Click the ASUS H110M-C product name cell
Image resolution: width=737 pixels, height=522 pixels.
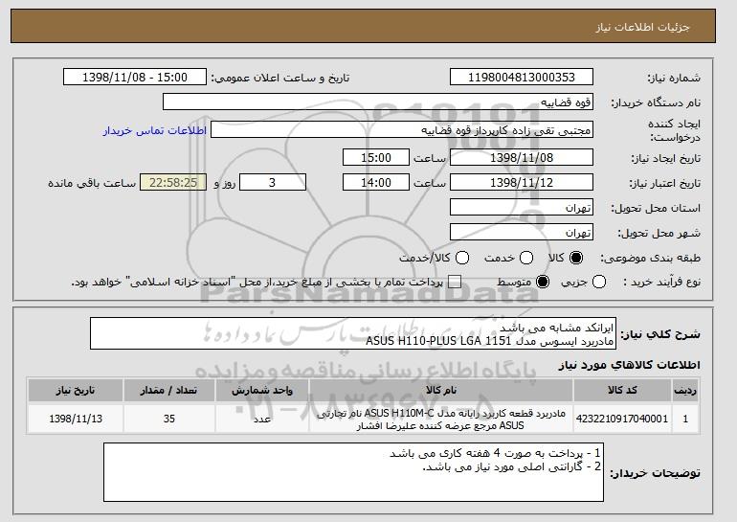pyautogui.click(x=441, y=419)
